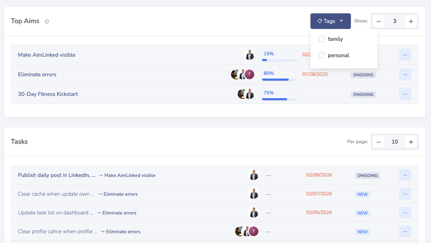This screenshot has width=431, height=243.
Task: Decrease the Top Aims show count
Action: 379,22
